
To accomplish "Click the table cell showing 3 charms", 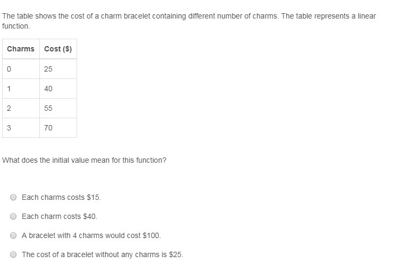I will point(21,128).
